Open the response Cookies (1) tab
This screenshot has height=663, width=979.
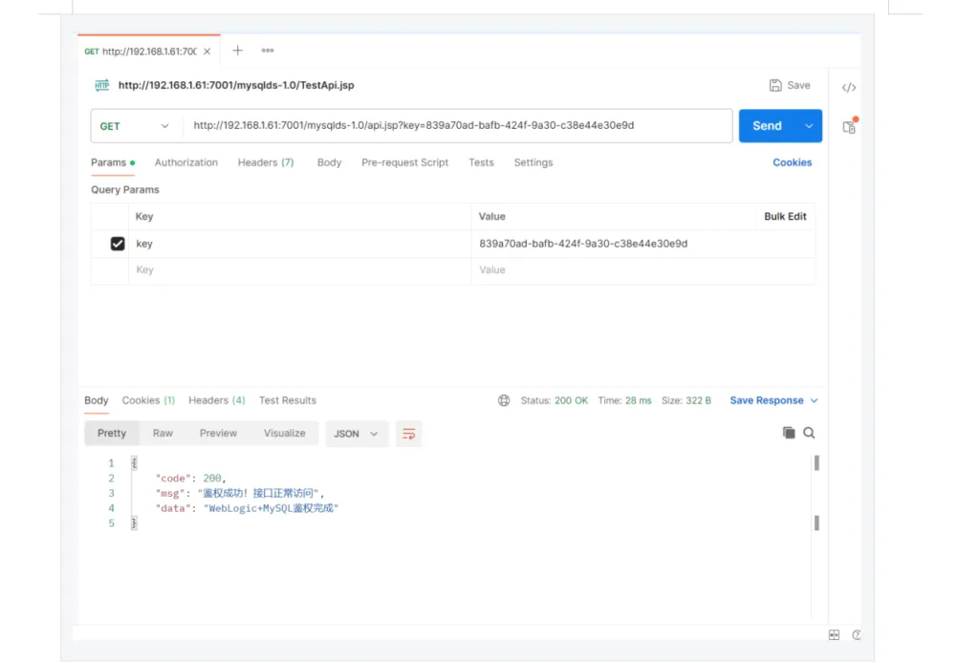click(148, 400)
